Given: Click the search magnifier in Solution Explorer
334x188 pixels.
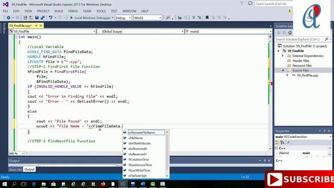Looking at the screenshot, I should coord(326,39).
